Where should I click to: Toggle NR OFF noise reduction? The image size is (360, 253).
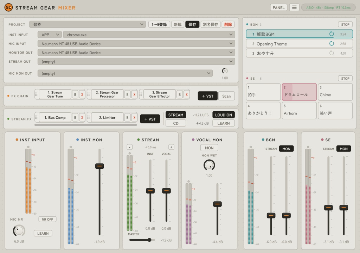pyautogui.click(x=47, y=220)
